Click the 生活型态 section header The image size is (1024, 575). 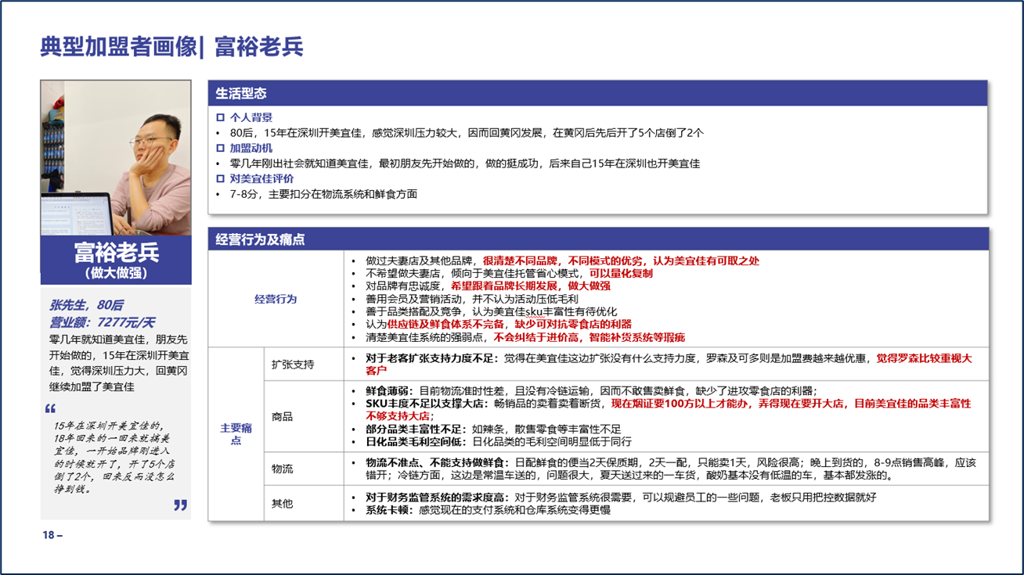point(597,93)
